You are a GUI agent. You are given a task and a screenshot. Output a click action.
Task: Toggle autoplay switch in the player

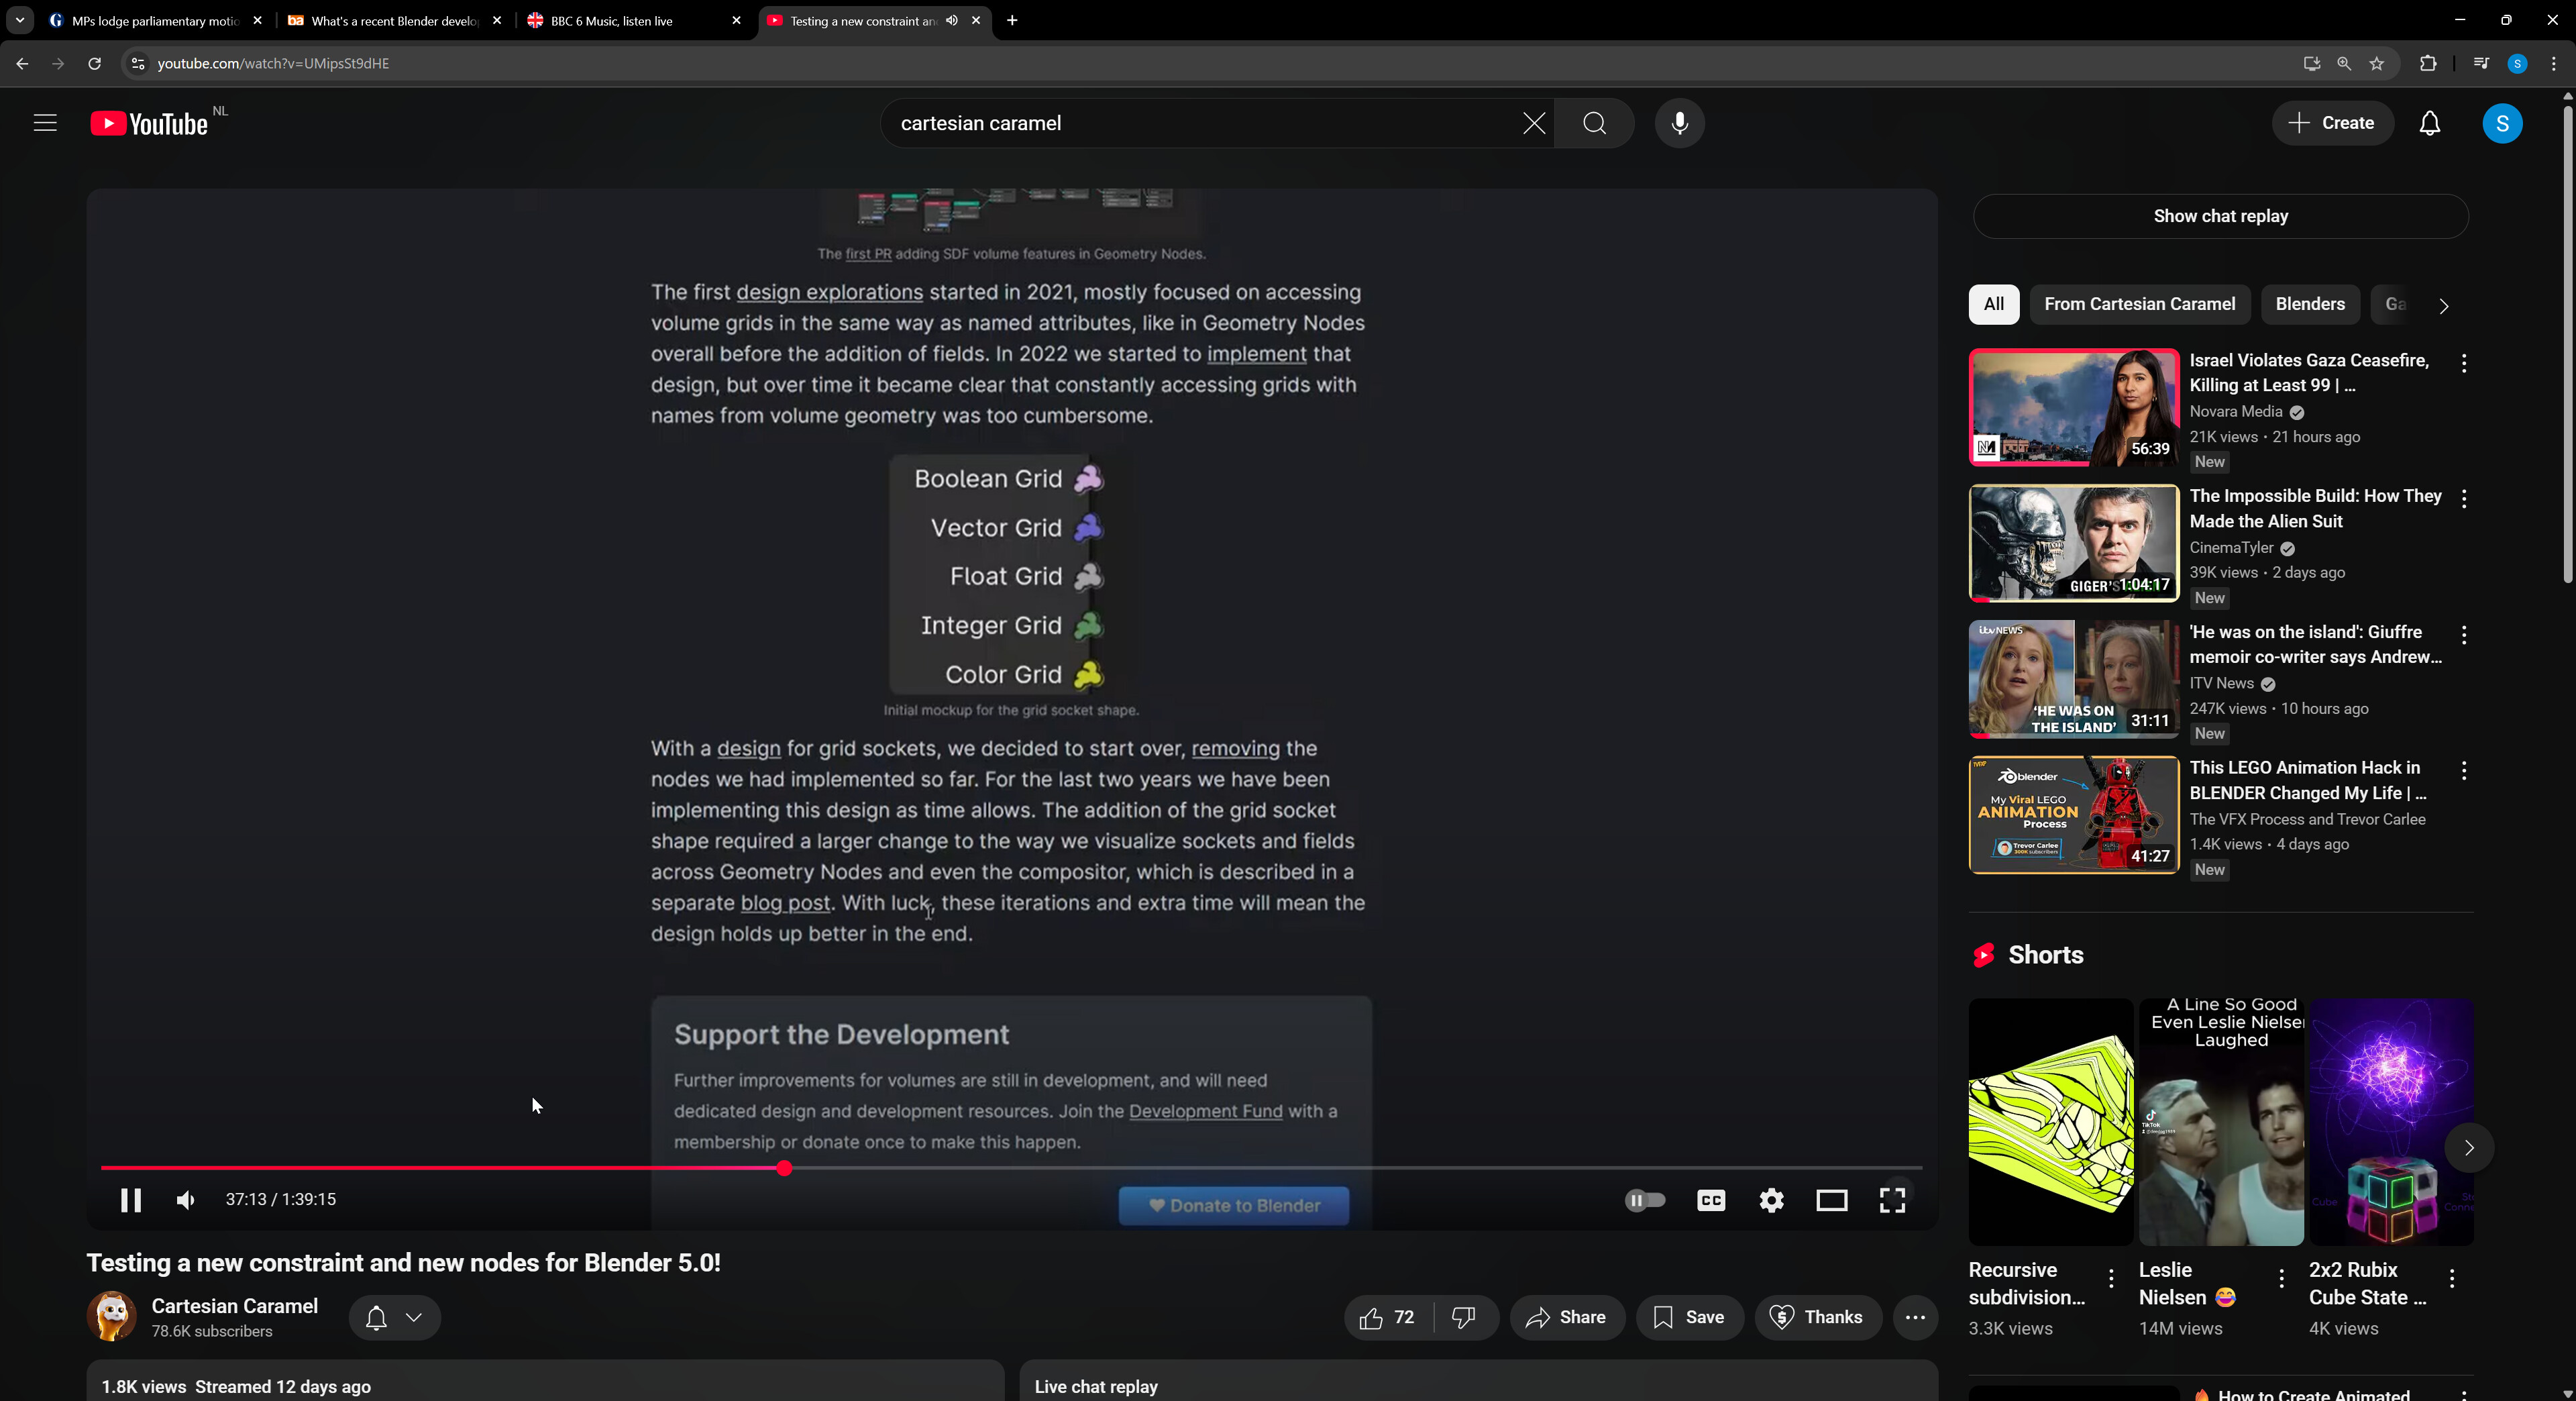(x=1645, y=1200)
